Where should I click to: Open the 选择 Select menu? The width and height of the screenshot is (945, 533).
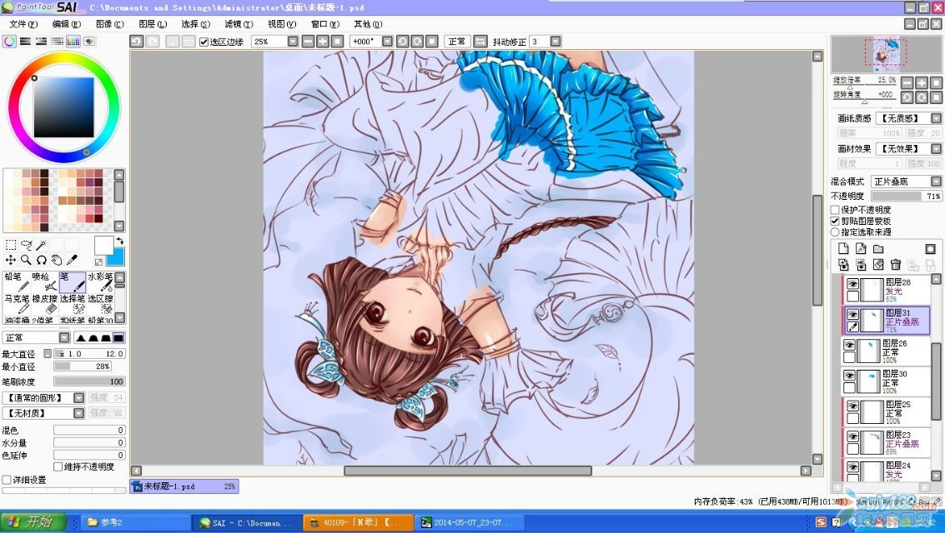pos(195,24)
